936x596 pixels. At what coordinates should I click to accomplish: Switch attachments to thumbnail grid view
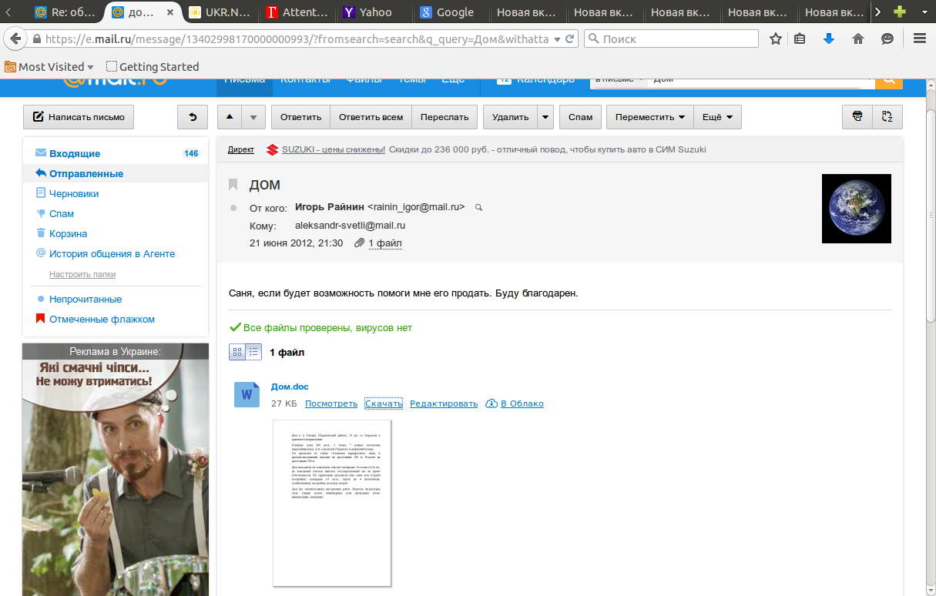coord(237,352)
